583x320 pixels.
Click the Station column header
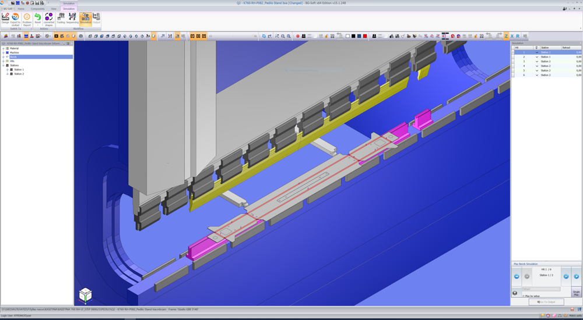tap(550, 48)
